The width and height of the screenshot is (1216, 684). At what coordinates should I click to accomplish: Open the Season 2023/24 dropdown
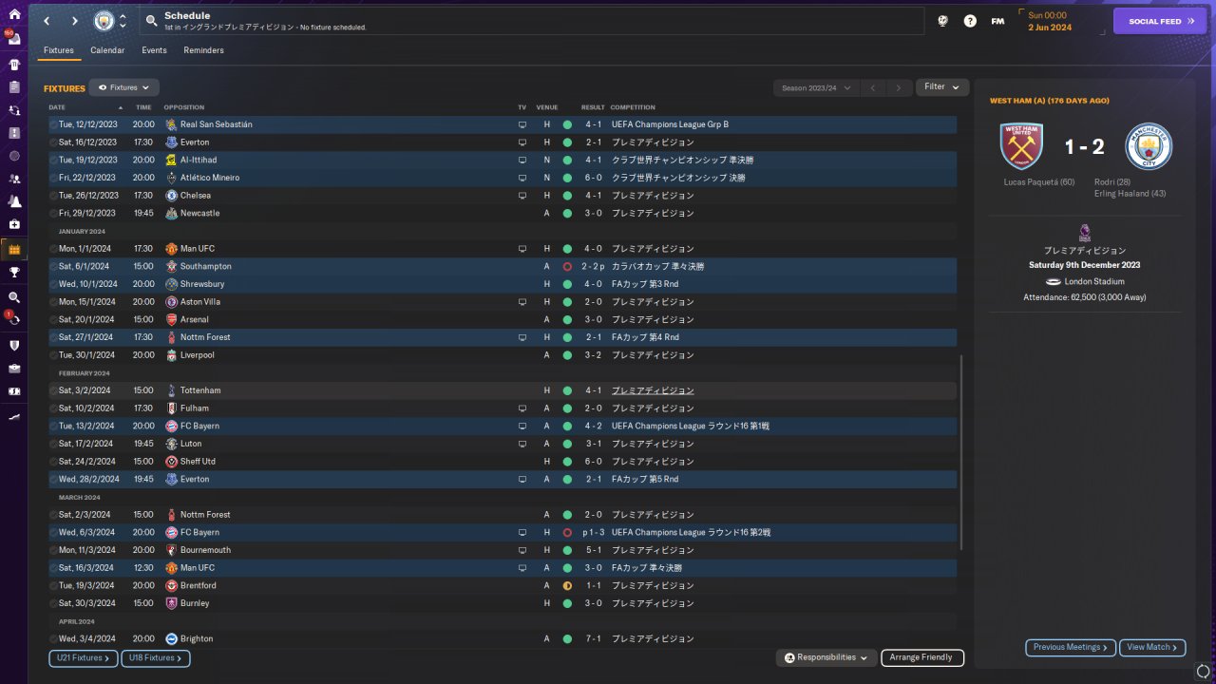tap(817, 87)
